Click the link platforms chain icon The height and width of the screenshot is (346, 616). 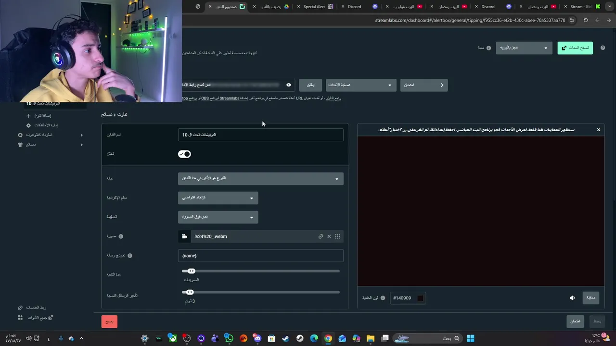20,308
